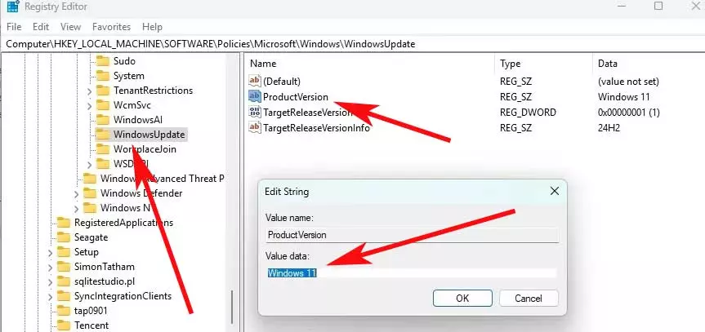Select the WorkplaceJoin folder icon
Viewport: 705px width, 332px height.
click(103, 149)
